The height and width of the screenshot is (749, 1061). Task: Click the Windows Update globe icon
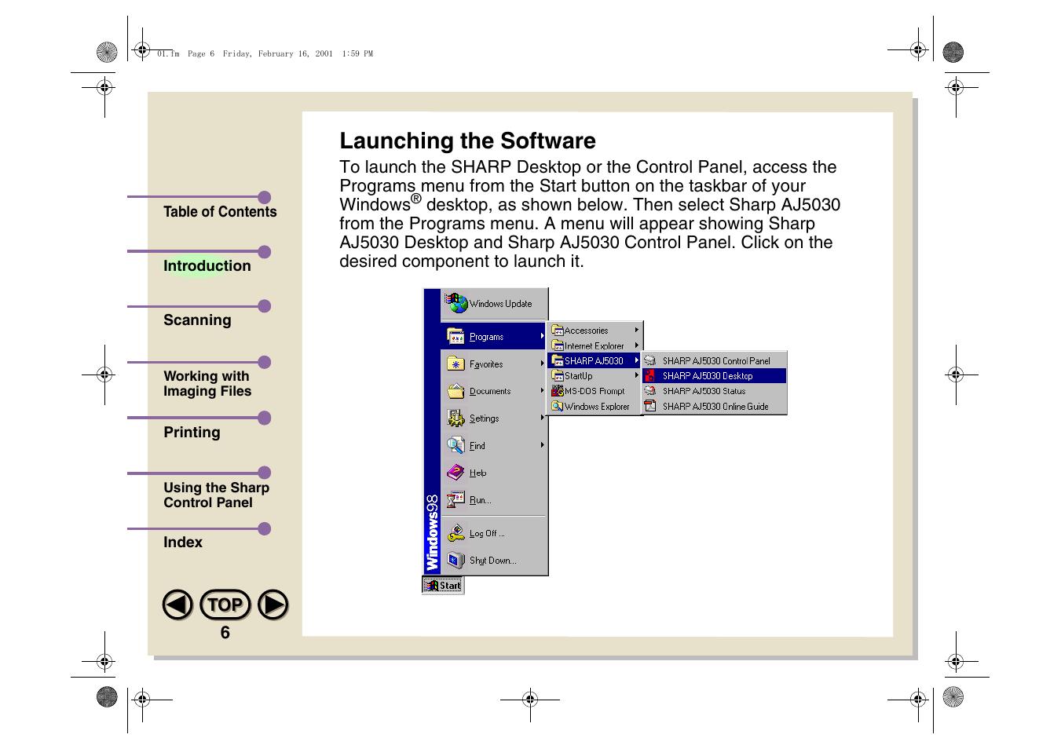[455, 303]
